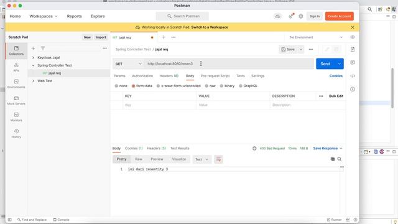The height and width of the screenshot is (224, 398).
Task: Open the Mock Servers sidebar panel
Action: click(16, 101)
